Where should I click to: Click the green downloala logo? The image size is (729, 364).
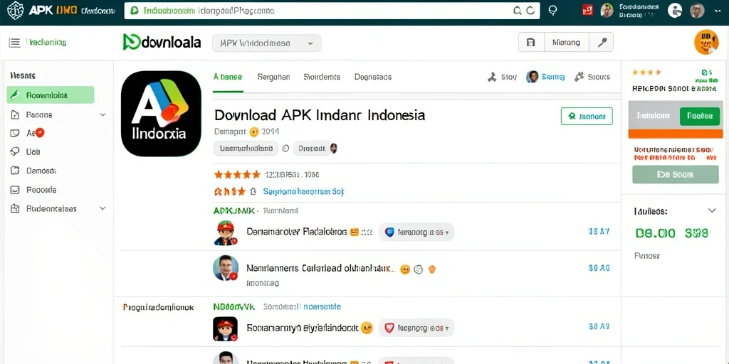(162, 42)
